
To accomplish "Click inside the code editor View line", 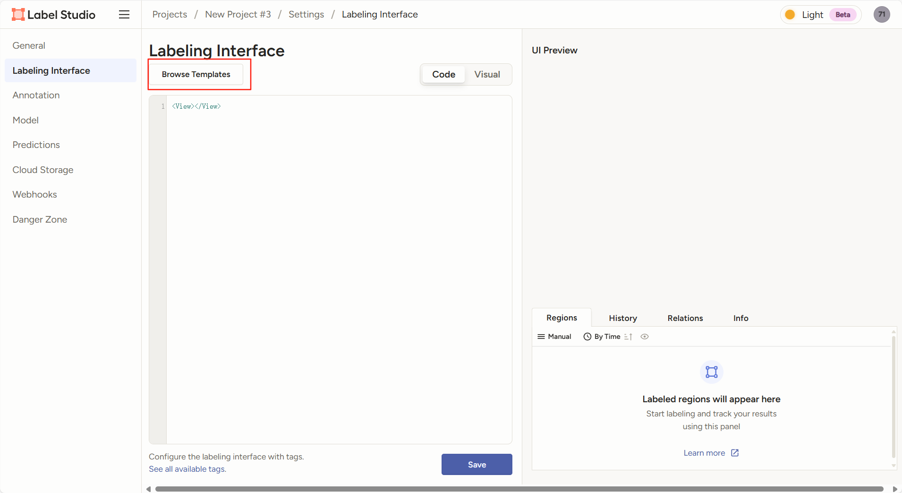I will coord(196,106).
